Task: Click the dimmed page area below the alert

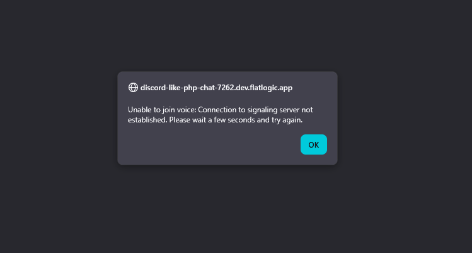Action: (x=227, y=208)
